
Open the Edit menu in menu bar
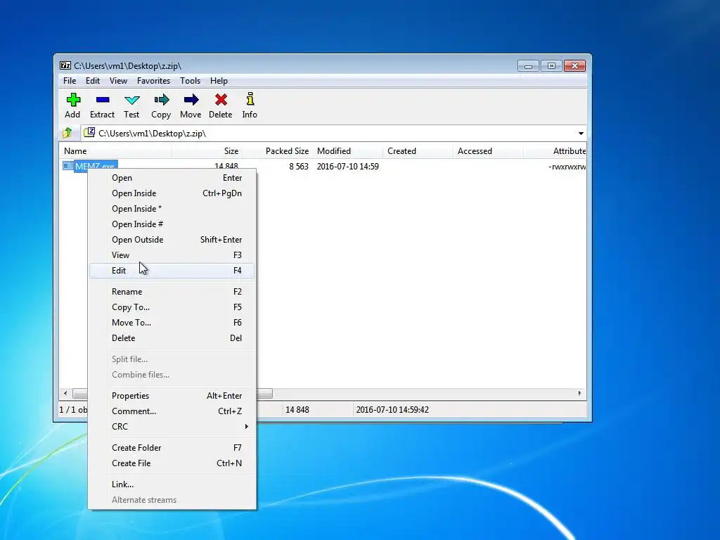click(93, 81)
